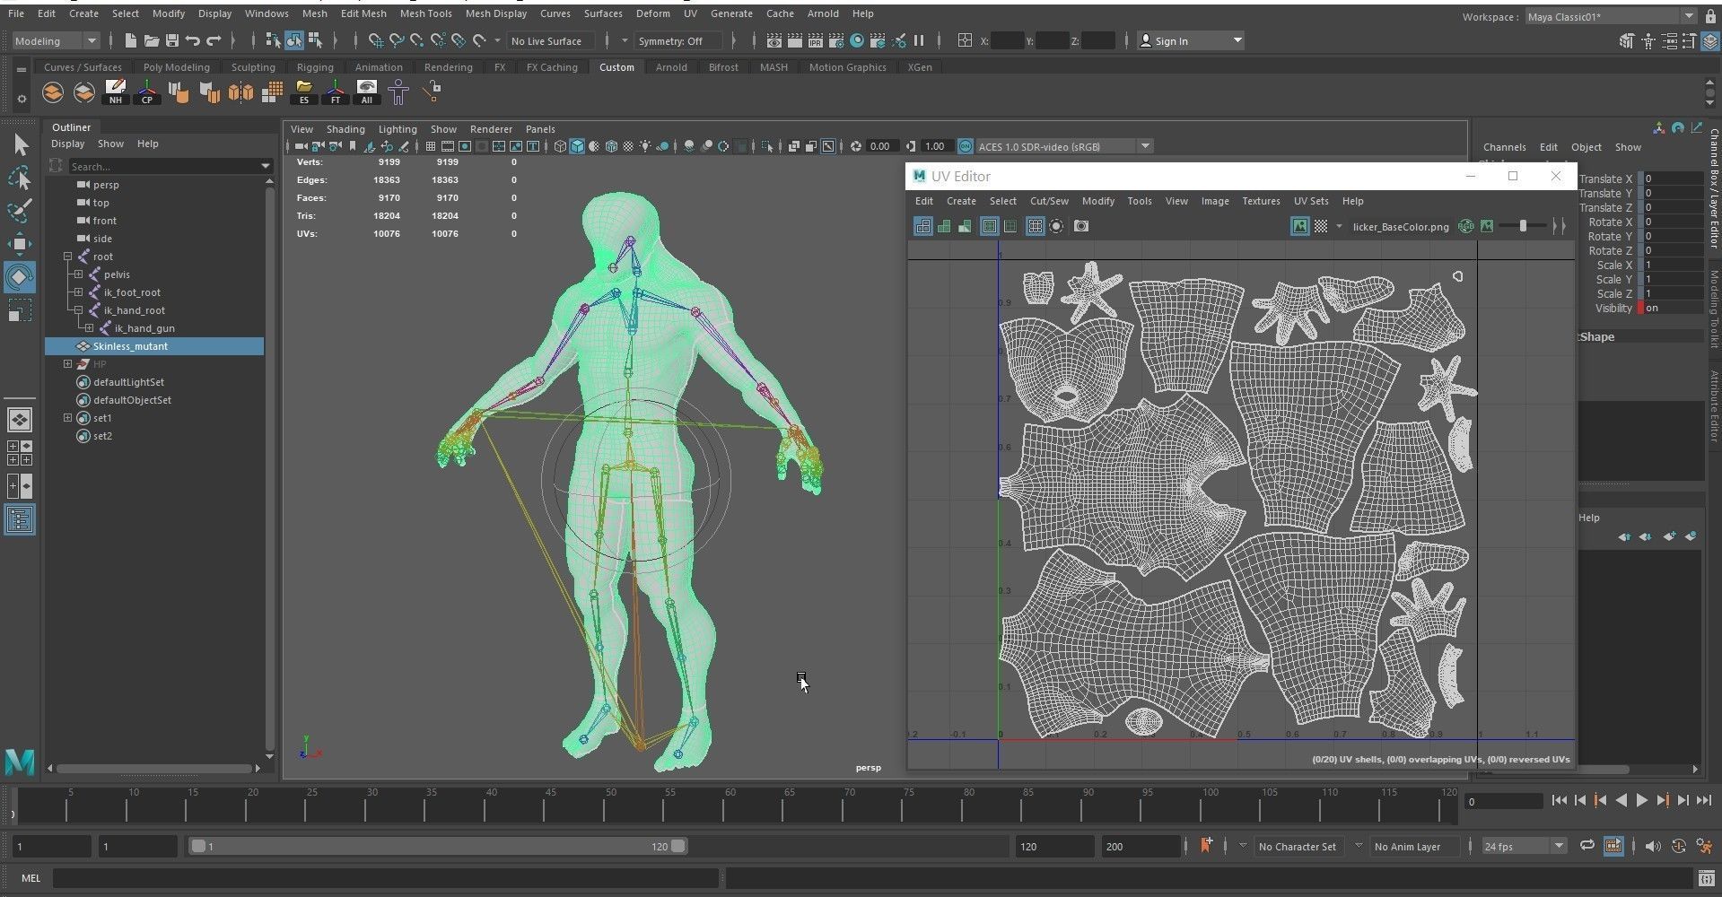Open the Modeling menu set dropdown
The width and height of the screenshot is (1722, 897).
[x=56, y=40]
